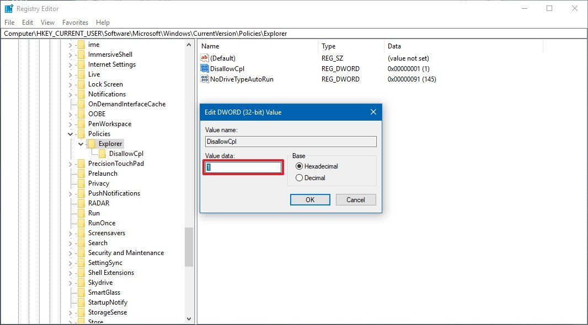
Task: Select the REG_SZ icon beside (Default)
Action: (x=204, y=58)
